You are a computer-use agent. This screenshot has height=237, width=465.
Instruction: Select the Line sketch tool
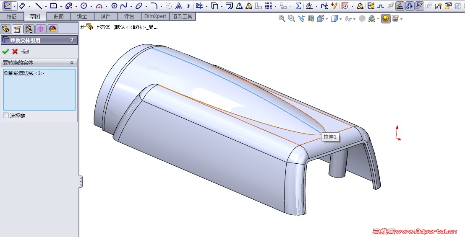click(38, 5)
